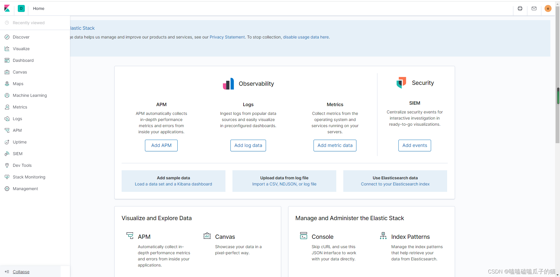Click the Kibana logo icon

point(7,8)
